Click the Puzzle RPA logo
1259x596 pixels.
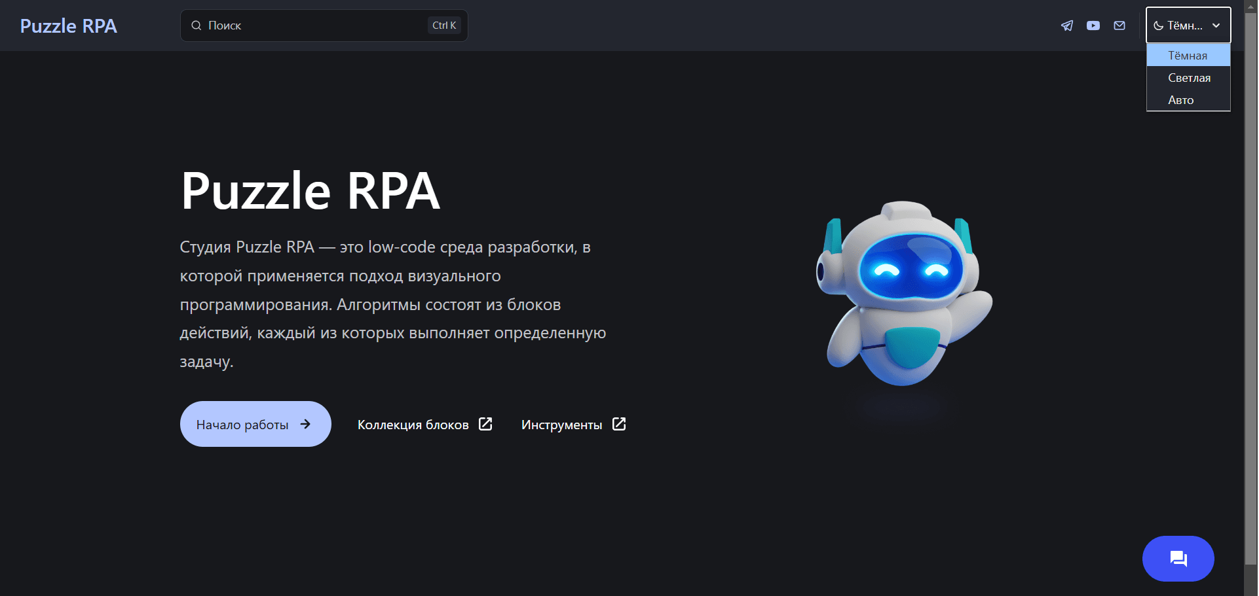pos(69,26)
